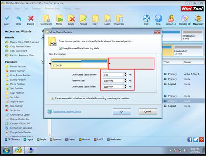Click the Apply checkmark icon
This screenshot has width=206, height=156.
pyautogui.click(x=7, y=18)
